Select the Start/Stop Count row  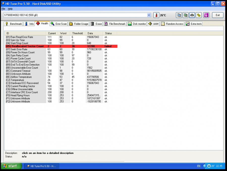click(61, 43)
